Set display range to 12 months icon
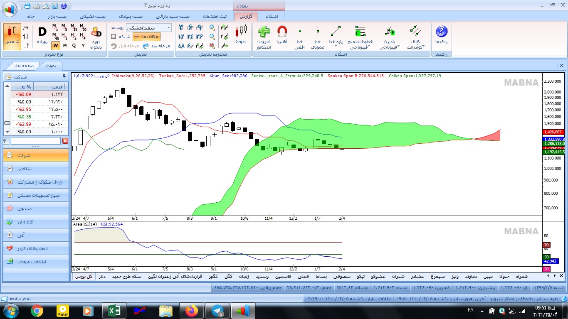 point(181,37)
